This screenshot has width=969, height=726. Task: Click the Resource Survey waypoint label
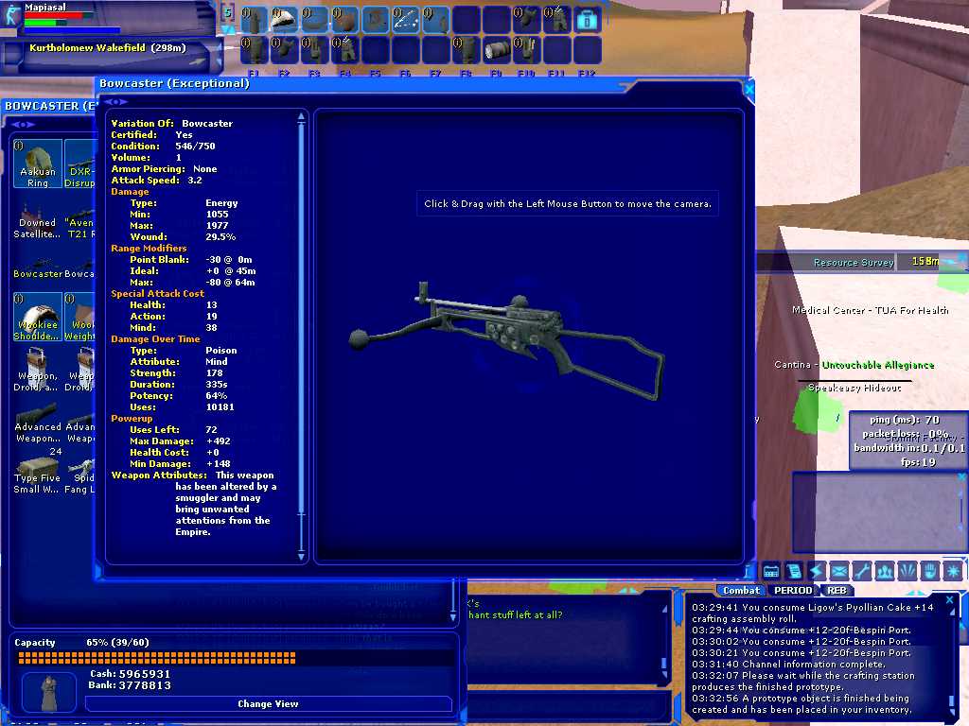[x=854, y=263]
